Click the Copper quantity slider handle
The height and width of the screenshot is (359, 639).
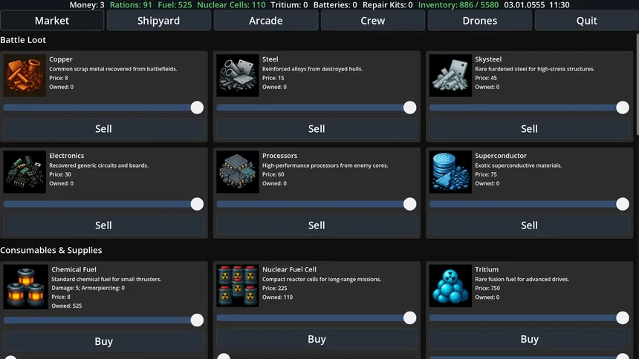[x=197, y=108]
